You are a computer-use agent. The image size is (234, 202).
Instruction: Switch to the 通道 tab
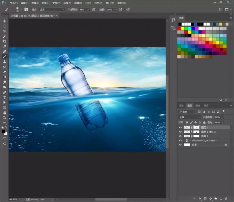(x=197, y=105)
